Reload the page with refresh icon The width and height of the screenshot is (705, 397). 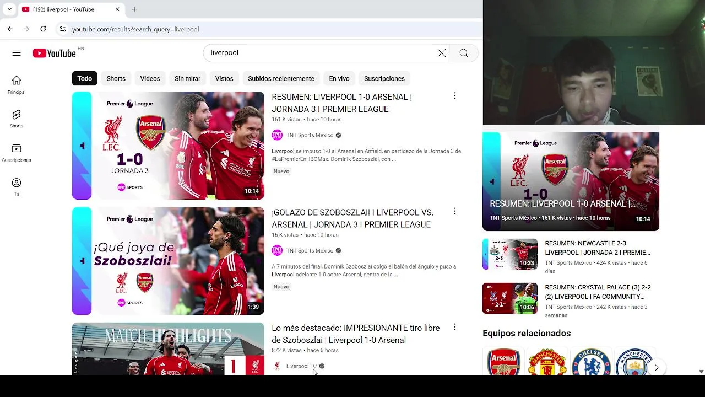pyautogui.click(x=43, y=29)
